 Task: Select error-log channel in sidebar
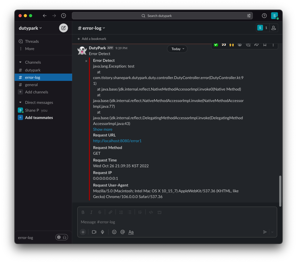click(43, 77)
